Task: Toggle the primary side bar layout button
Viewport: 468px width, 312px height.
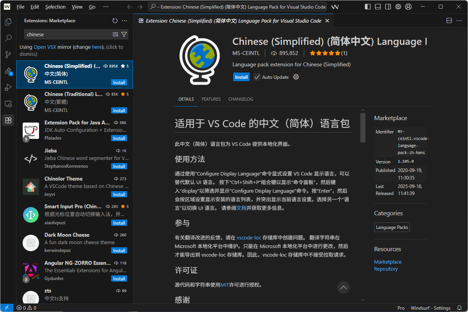Action: pyautogui.click(x=368, y=7)
